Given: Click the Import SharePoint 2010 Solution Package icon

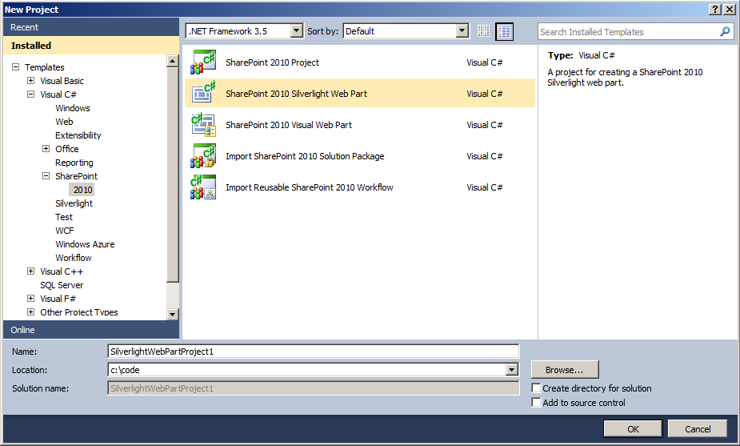Looking at the screenshot, I should (203, 156).
